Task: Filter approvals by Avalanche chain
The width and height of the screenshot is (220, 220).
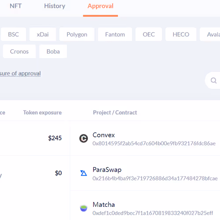Action: click(210, 34)
